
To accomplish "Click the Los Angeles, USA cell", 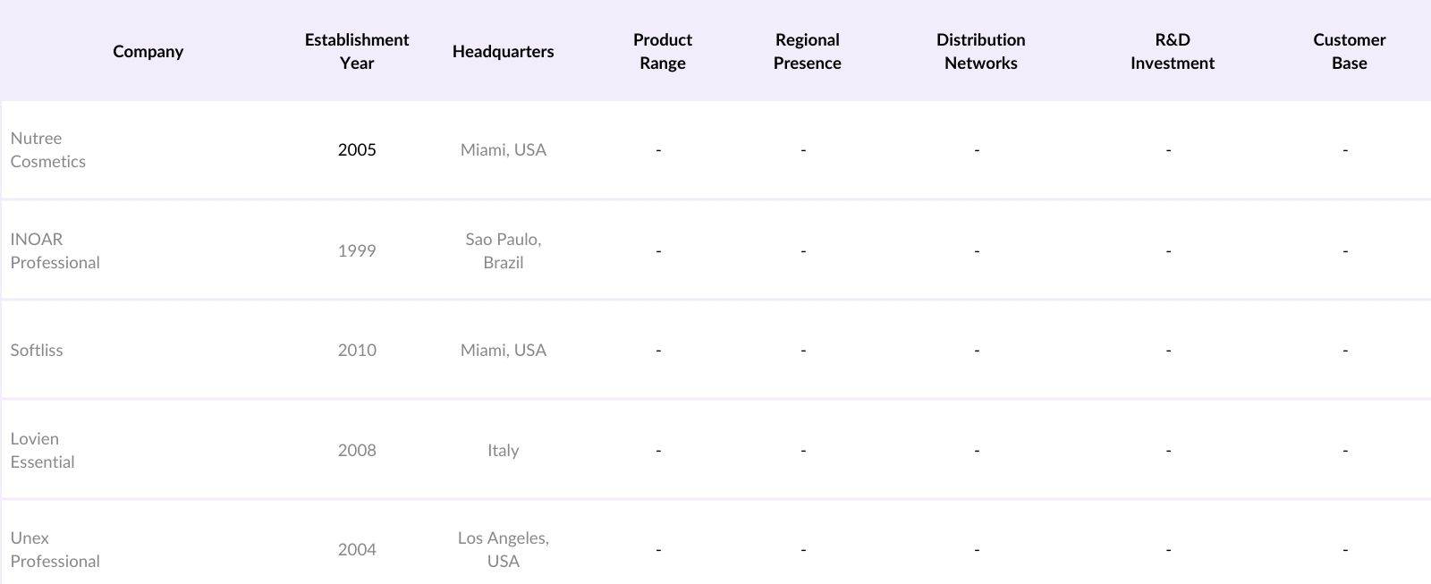I will [x=503, y=550].
